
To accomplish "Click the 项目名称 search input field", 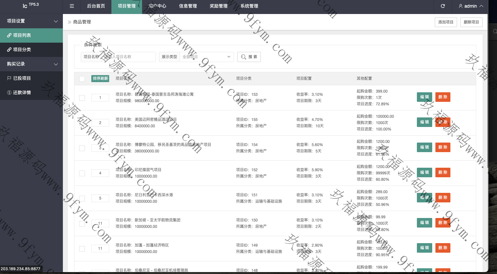I will click(129, 57).
